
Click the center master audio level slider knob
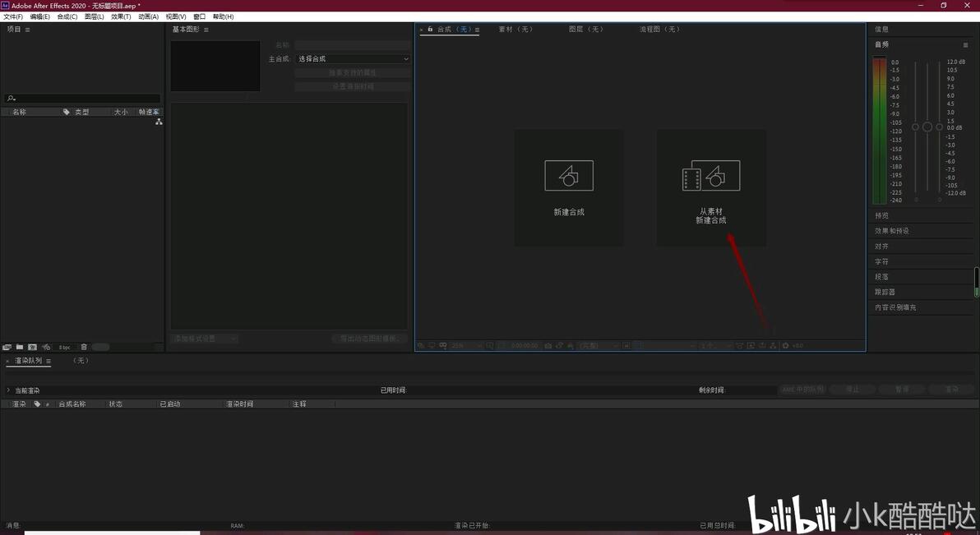927,127
